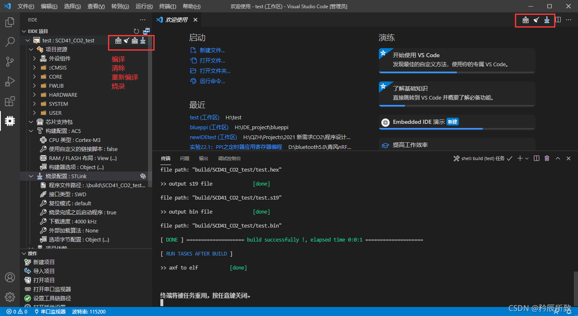Split the terminal panel
The width and height of the screenshot is (578, 316).
536,158
